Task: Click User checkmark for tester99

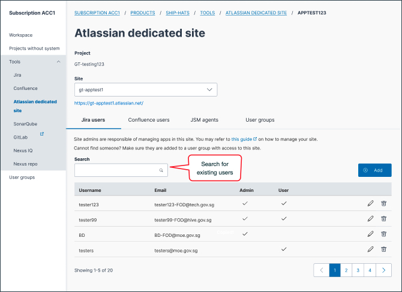Action: [284, 218]
